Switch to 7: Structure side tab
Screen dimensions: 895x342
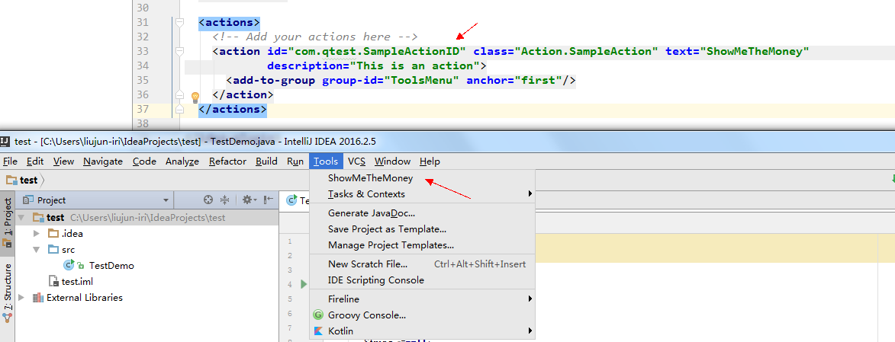8,292
